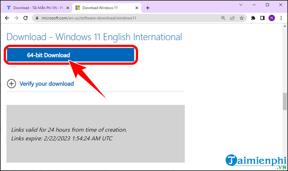Screen dimensions: 288x171
Task: Click the browser Back arrow
Action: (x=7, y=18)
